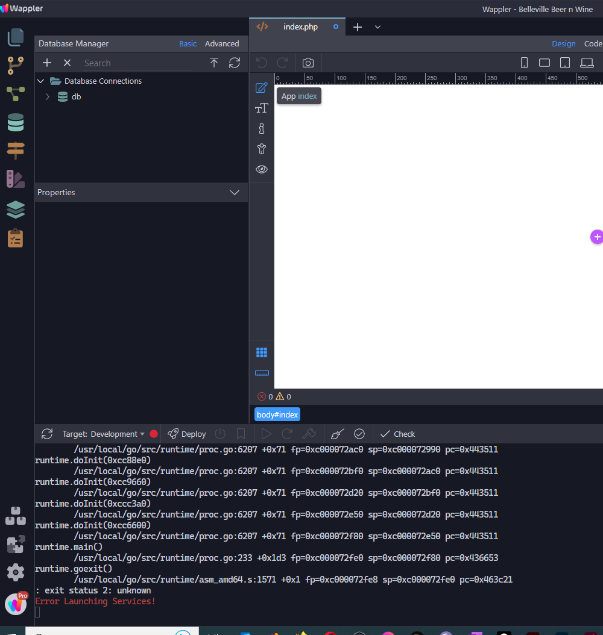
Task: Refresh the Database Manager list
Action: (x=235, y=63)
